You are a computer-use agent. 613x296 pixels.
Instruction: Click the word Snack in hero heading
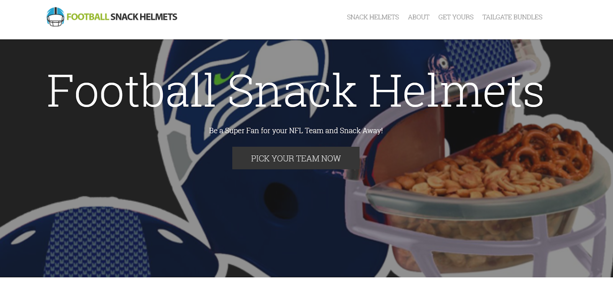click(x=292, y=91)
